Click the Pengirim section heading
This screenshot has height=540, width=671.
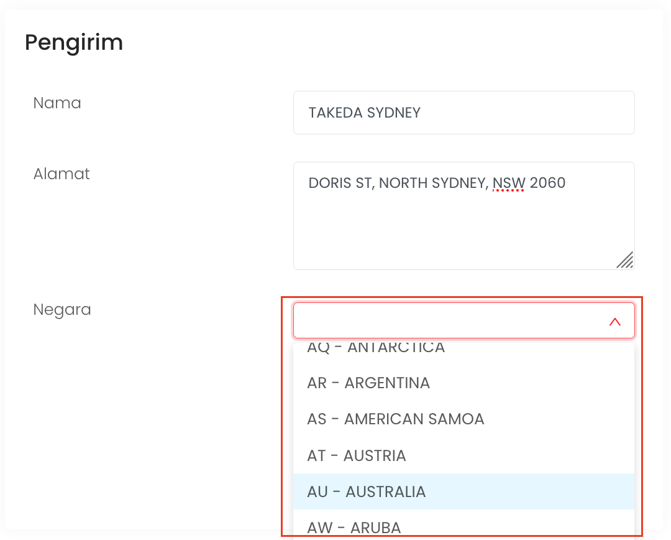point(74,43)
